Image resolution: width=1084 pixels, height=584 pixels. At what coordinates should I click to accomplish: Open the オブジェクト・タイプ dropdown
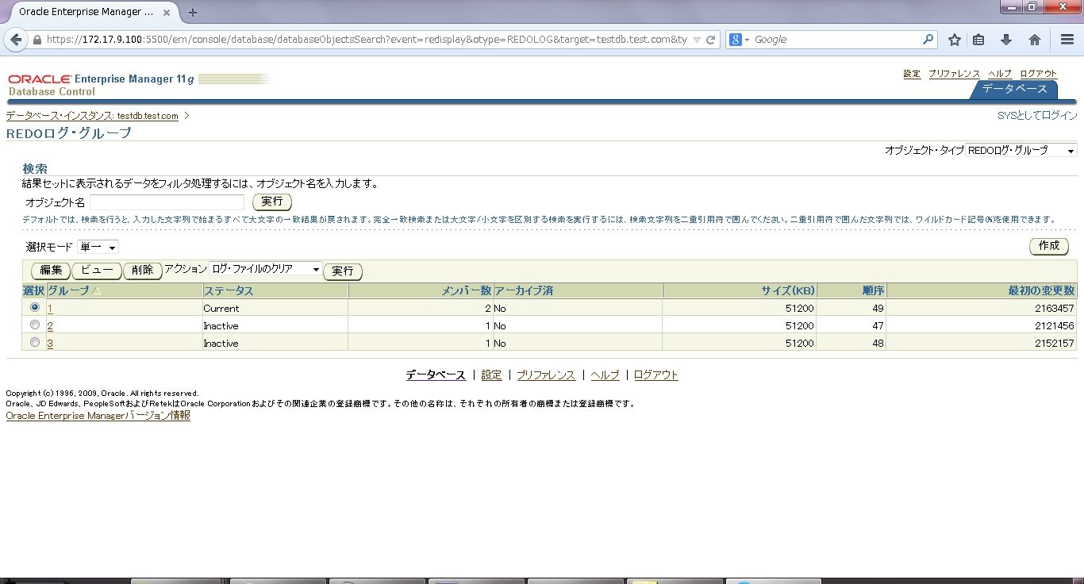click(x=1021, y=151)
